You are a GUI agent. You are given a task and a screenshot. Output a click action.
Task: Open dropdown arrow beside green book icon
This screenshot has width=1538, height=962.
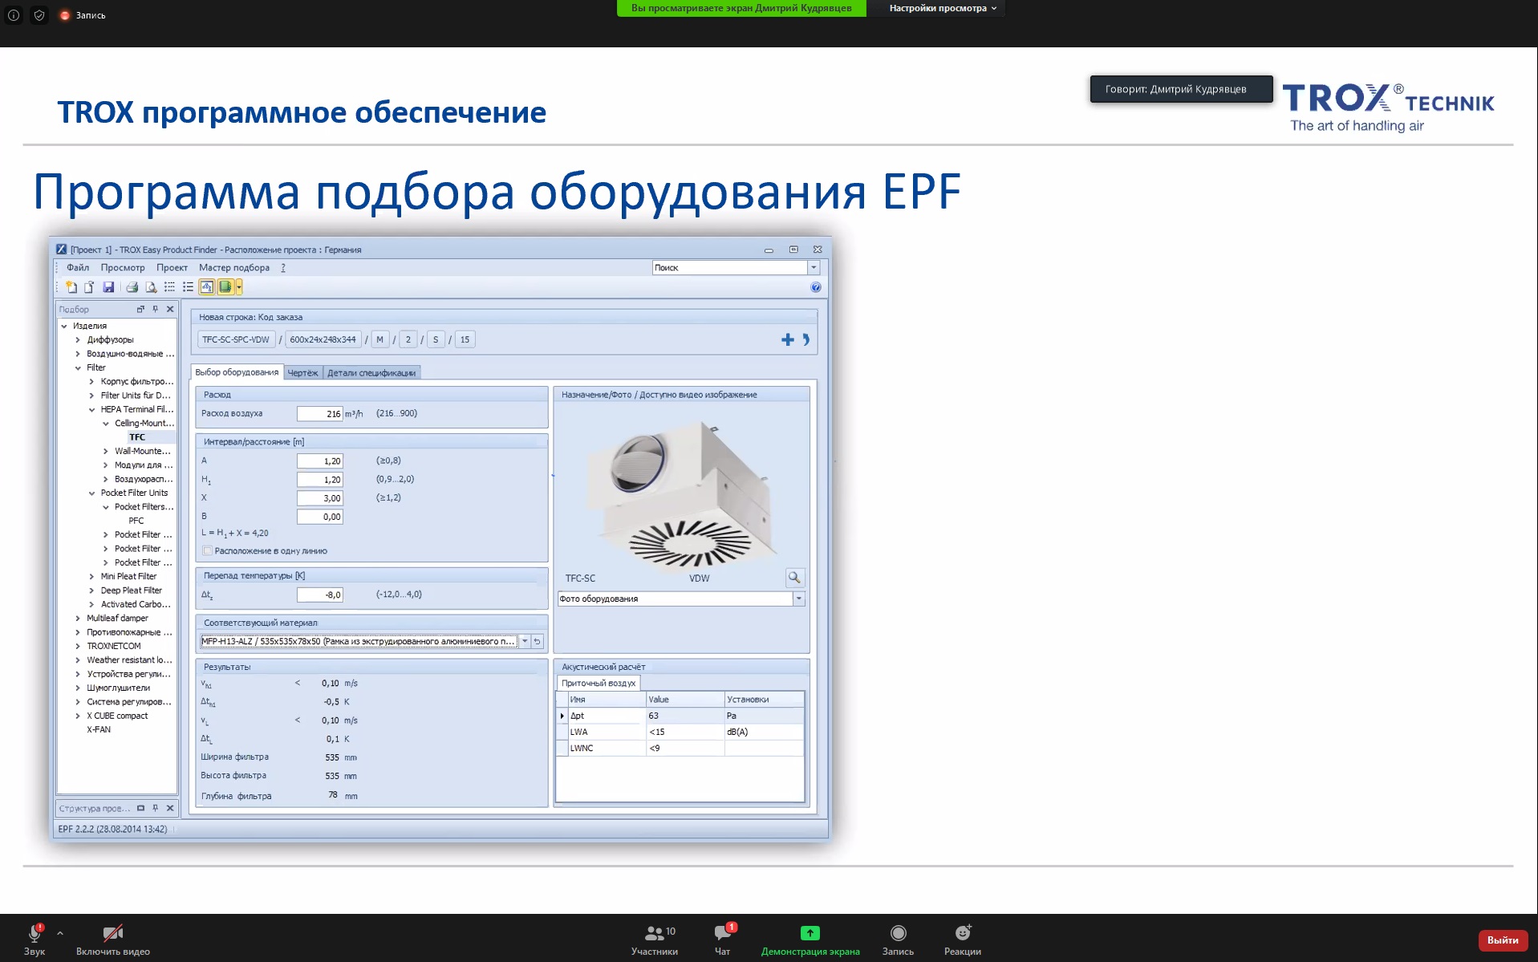239,287
